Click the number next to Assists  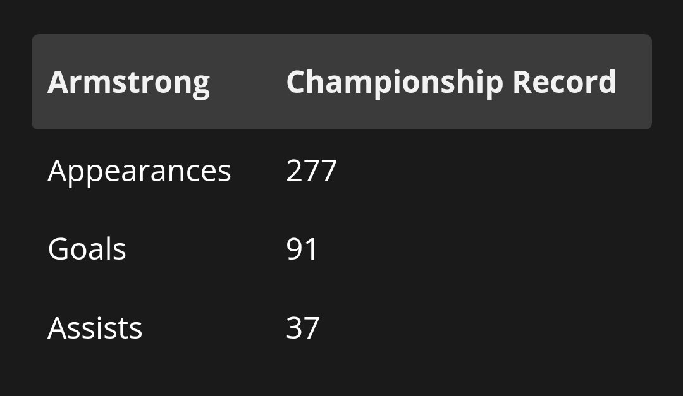click(x=302, y=328)
